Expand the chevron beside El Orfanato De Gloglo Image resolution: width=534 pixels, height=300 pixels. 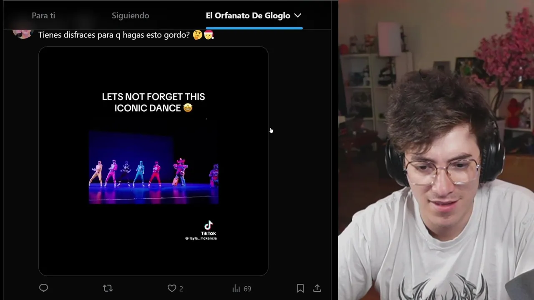pos(297,15)
